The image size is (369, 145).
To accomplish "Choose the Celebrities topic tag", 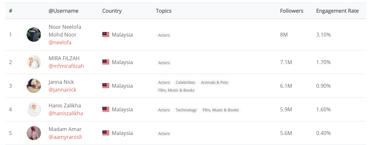I will [185, 83].
